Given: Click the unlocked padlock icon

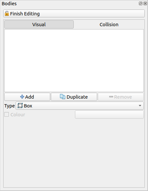Looking at the screenshot, I should click(7, 13).
